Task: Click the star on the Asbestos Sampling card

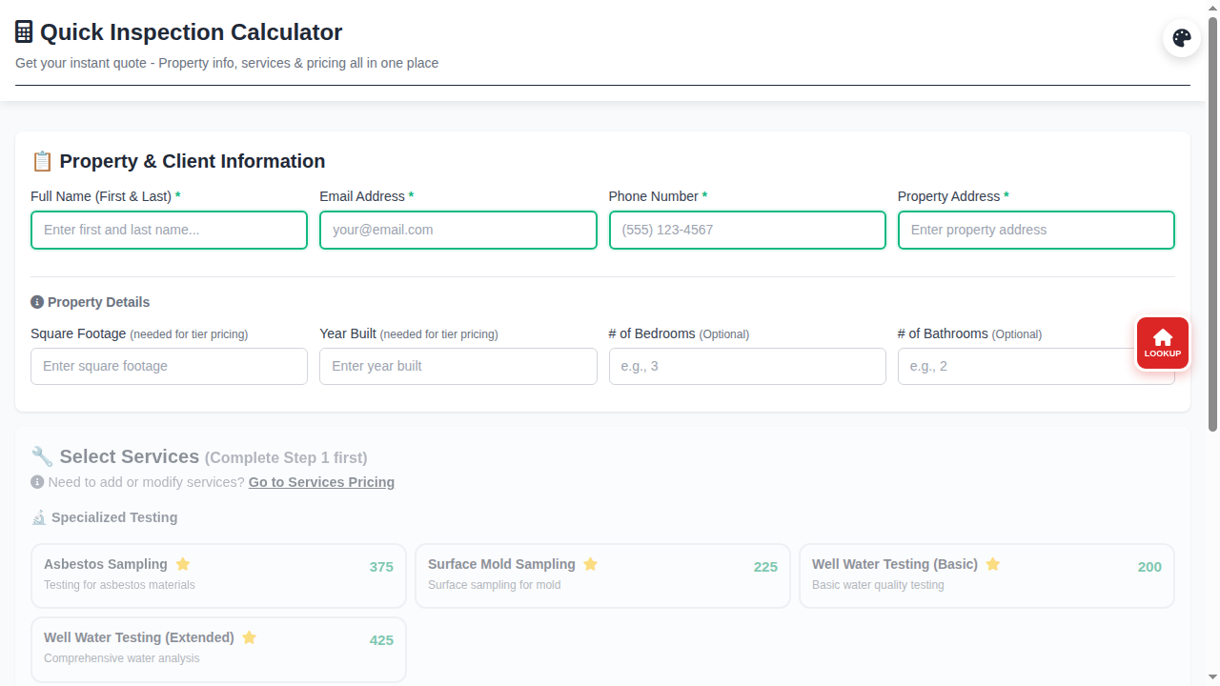Action: (x=182, y=564)
